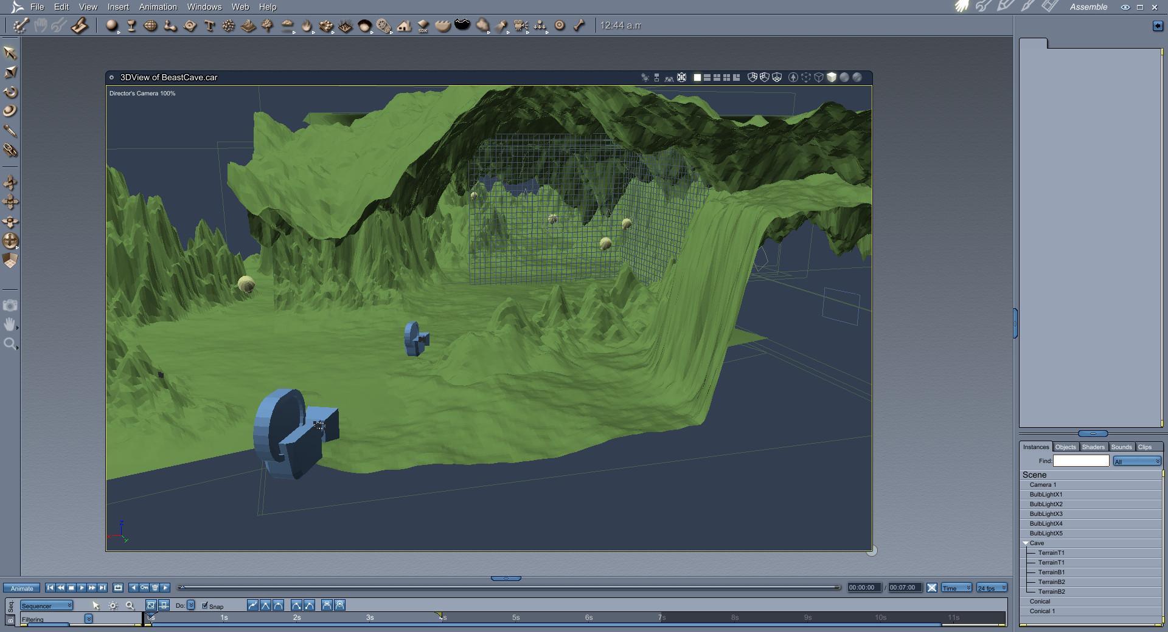
Task: Open the File menu
Action: click(37, 7)
